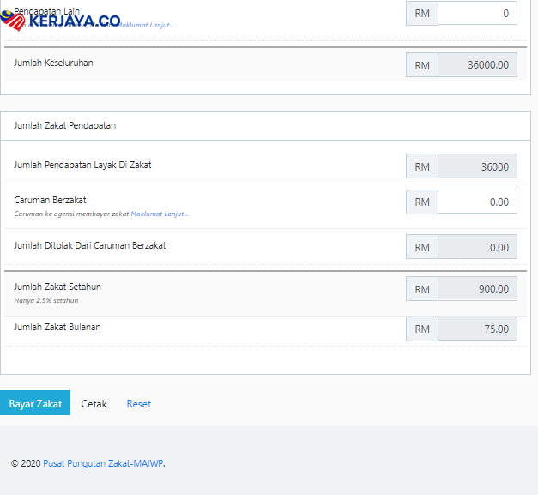Select the Jumlah Pendapatan Layak Di Zakat field
The width and height of the screenshot is (538, 495).
point(477,166)
